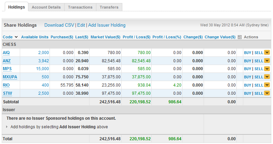The image size is (273, 144).
Task: Expand the actions arrow in MPS row
Action: click(267, 69)
